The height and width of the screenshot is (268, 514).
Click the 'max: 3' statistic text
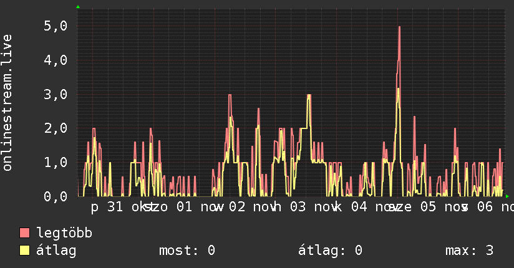coord(469,251)
